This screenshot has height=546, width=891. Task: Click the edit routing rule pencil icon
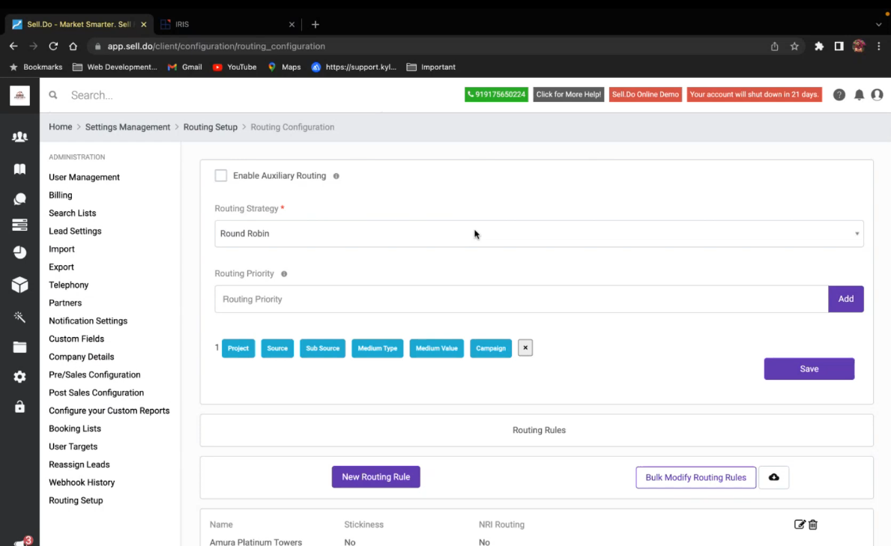(x=800, y=524)
